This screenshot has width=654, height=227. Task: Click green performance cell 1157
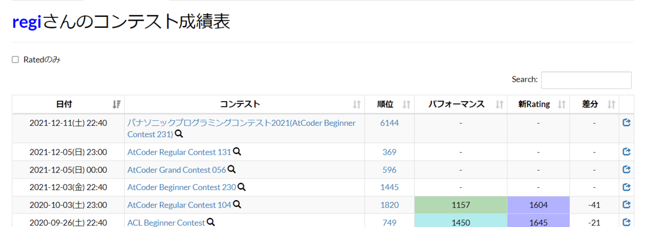pyautogui.click(x=461, y=205)
